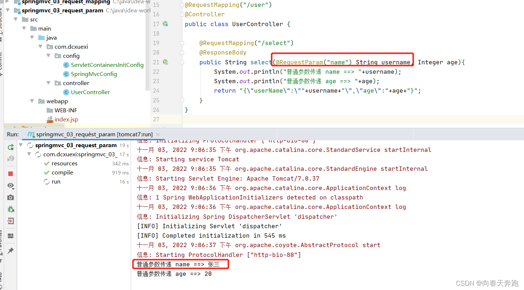Click the green bug icon in Run toolbar
The height and width of the screenshot is (290, 524).
(x=11, y=209)
